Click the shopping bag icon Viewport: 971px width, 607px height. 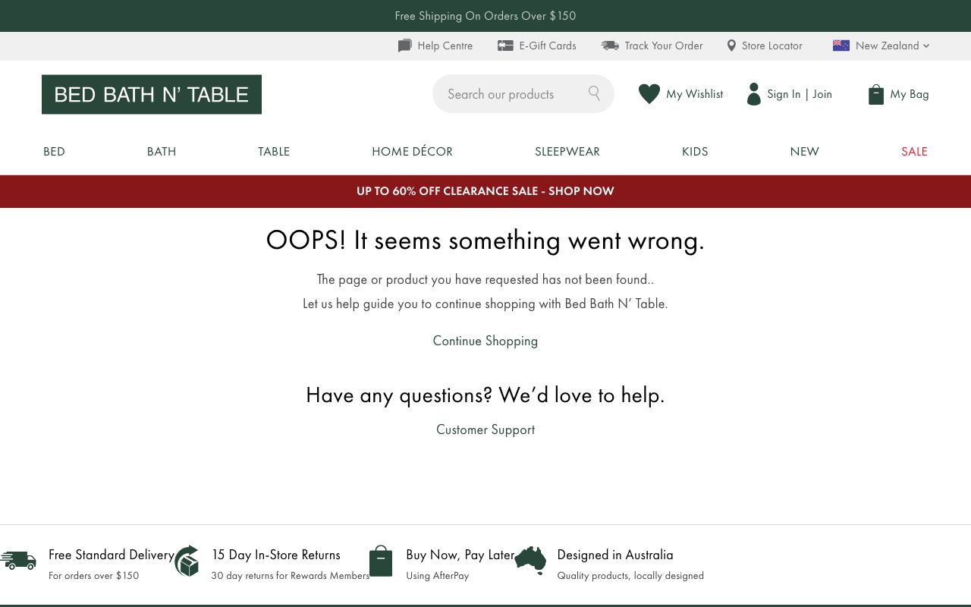pyautogui.click(x=876, y=94)
